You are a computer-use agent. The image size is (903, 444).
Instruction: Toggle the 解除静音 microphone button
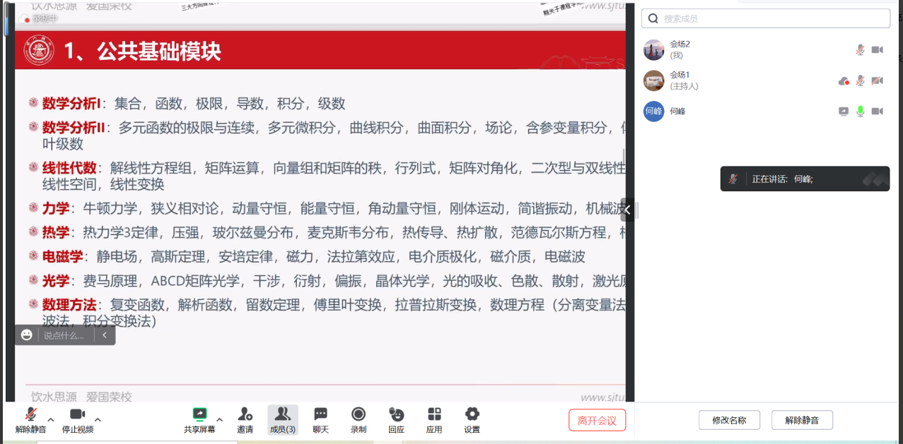30,419
